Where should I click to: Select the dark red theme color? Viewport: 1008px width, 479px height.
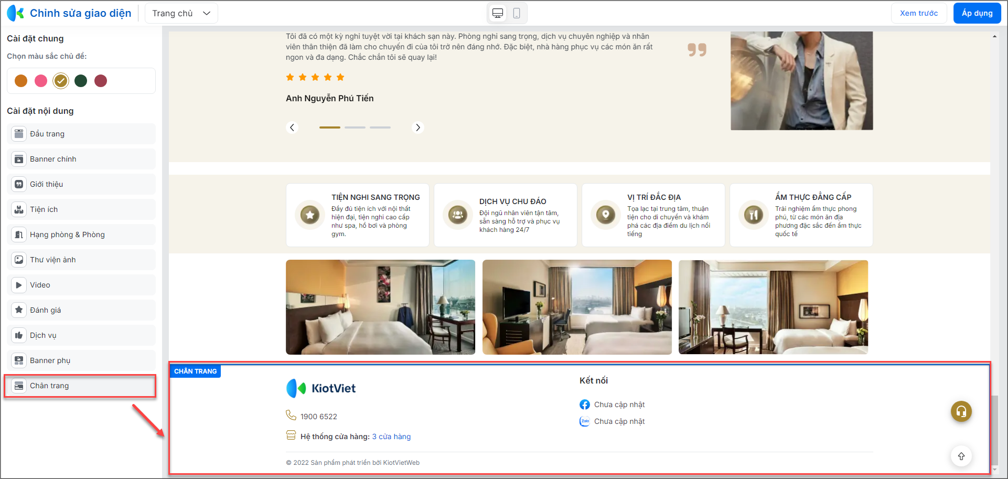pyautogui.click(x=101, y=81)
